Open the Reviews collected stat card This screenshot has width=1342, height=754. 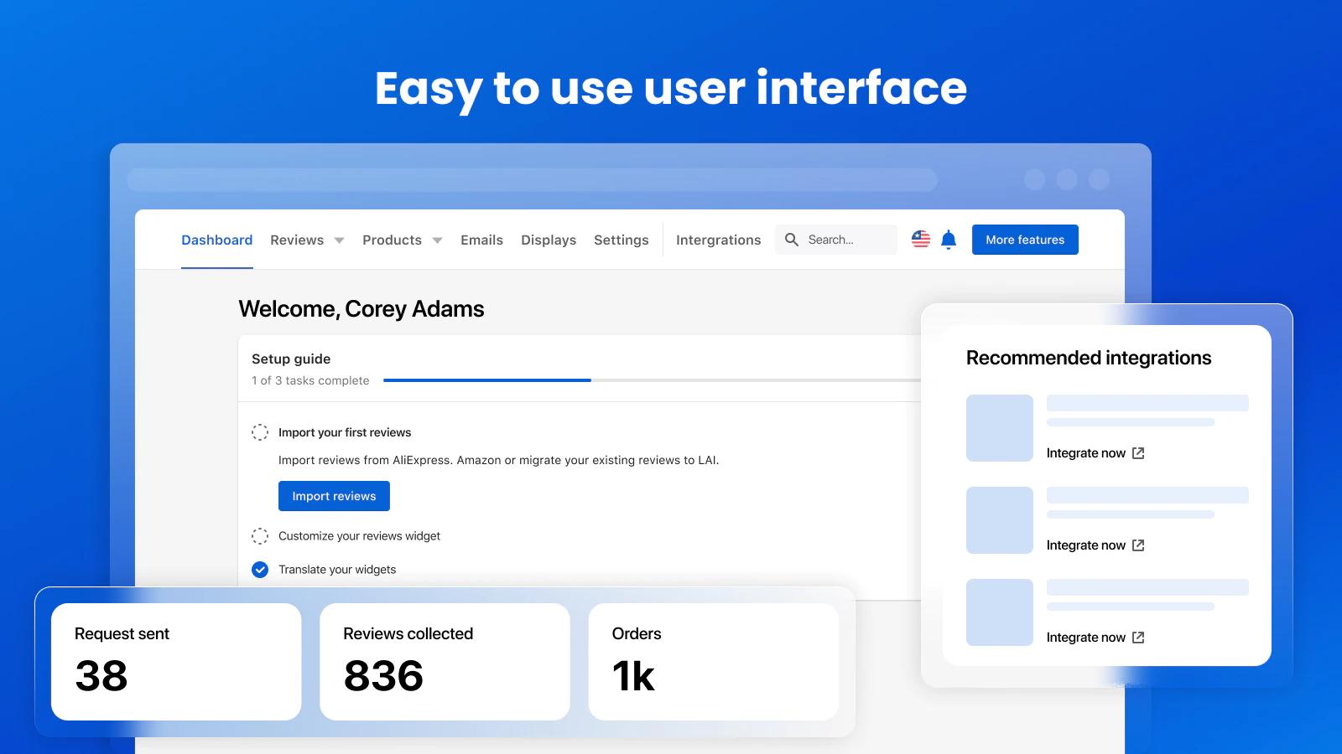coord(445,661)
